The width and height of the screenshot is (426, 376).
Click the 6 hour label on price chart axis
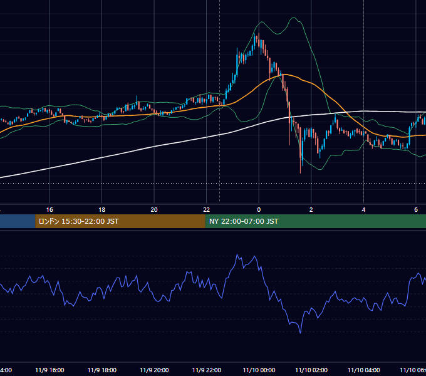click(416, 209)
